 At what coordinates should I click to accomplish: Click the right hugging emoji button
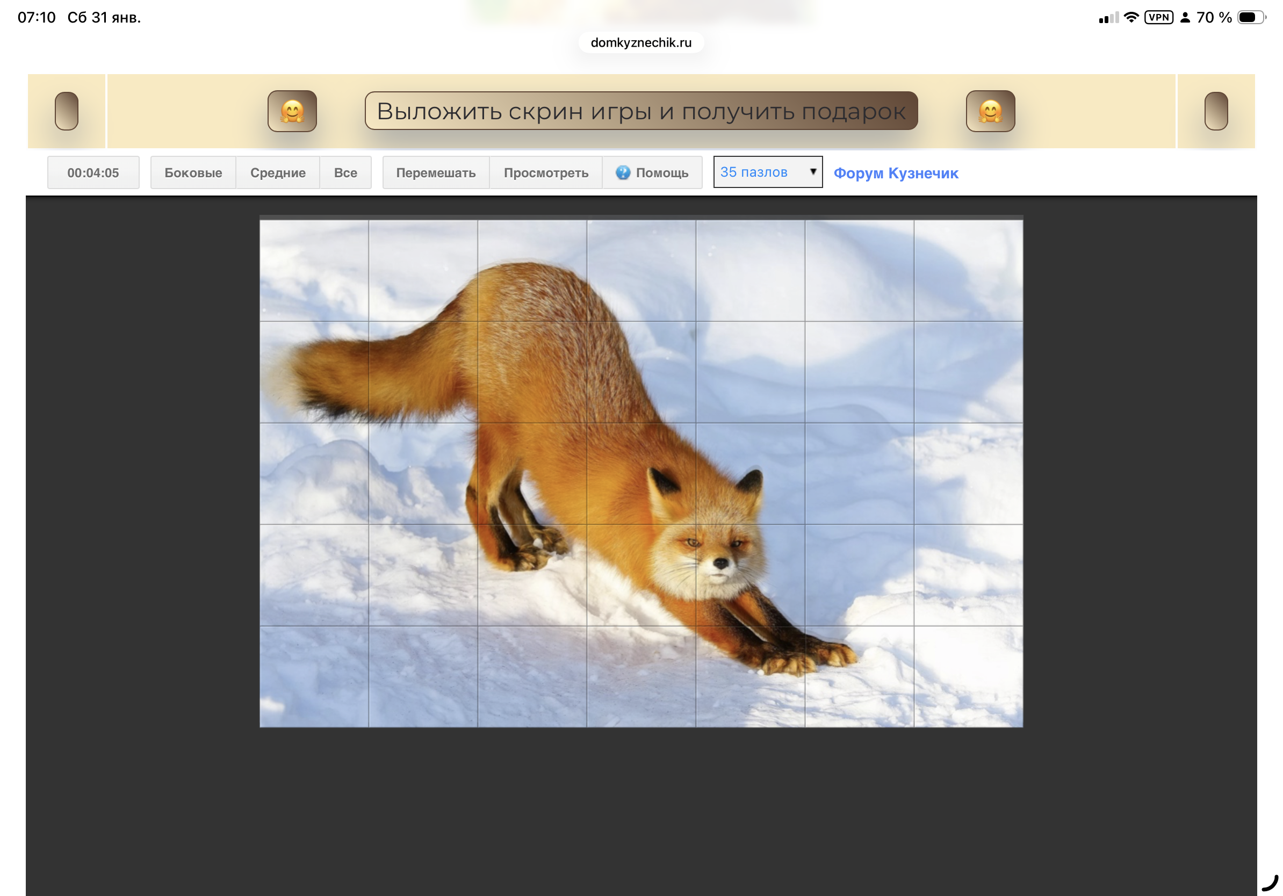[990, 111]
